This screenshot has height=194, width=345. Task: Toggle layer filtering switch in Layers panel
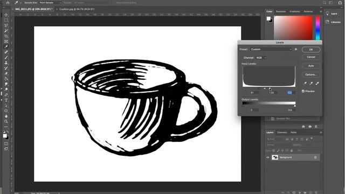[x=312, y=138]
